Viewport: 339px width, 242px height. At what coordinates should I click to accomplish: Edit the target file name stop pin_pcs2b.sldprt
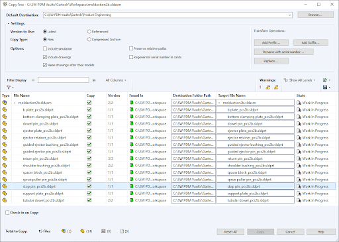click(256, 186)
